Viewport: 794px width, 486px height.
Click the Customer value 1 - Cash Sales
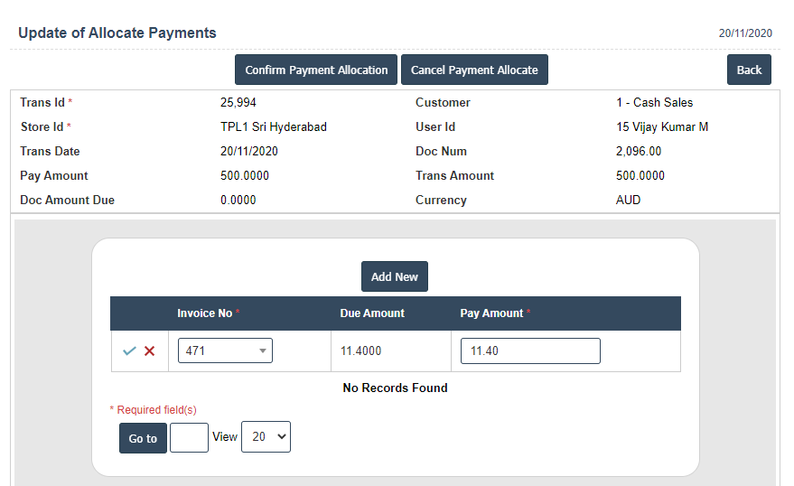pyautogui.click(x=655, y=102)
